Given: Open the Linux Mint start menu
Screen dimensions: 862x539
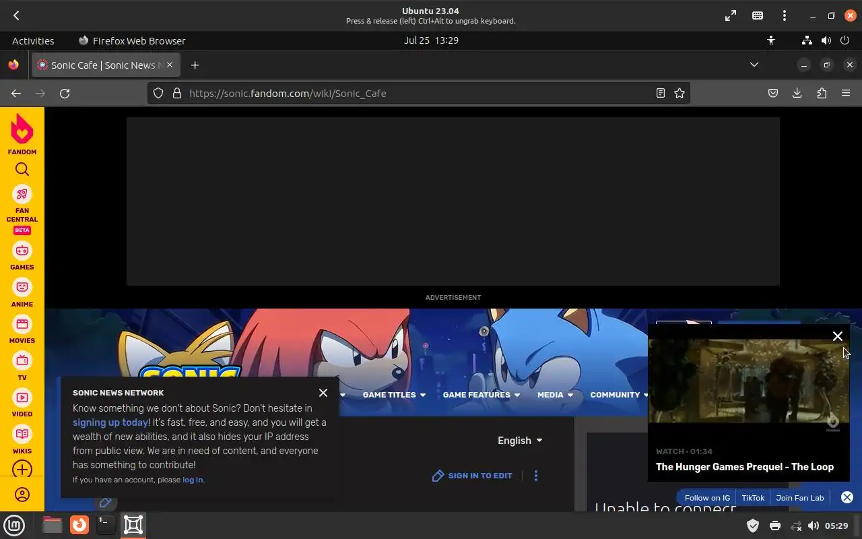Looking at the screenshot, I should pyautogui.click(x=14, y=525).
